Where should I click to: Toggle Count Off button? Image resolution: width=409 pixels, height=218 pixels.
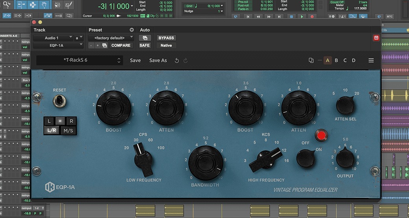pyautogui.click(x=337, y=2)
